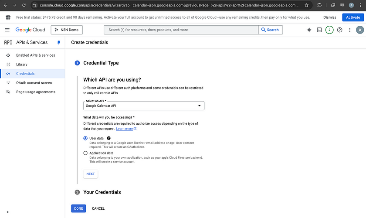Click the browser forward arrow
Image resolution: width=366 pixels, height=218 pixels.
[15, 5]
